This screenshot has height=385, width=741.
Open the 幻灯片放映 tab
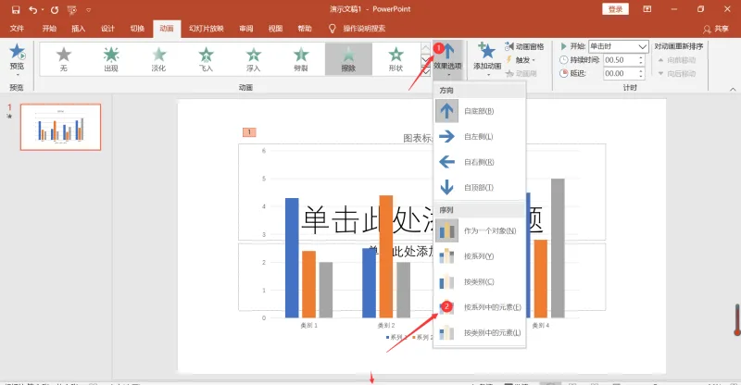(x=206, y=29)
